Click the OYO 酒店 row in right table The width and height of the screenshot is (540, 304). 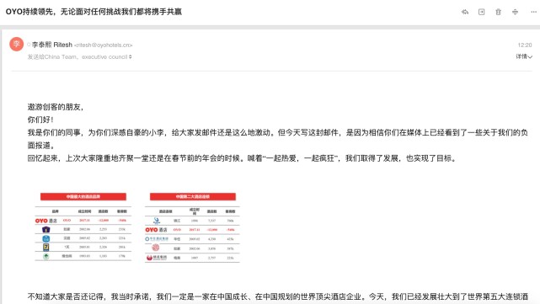point(192,230)
